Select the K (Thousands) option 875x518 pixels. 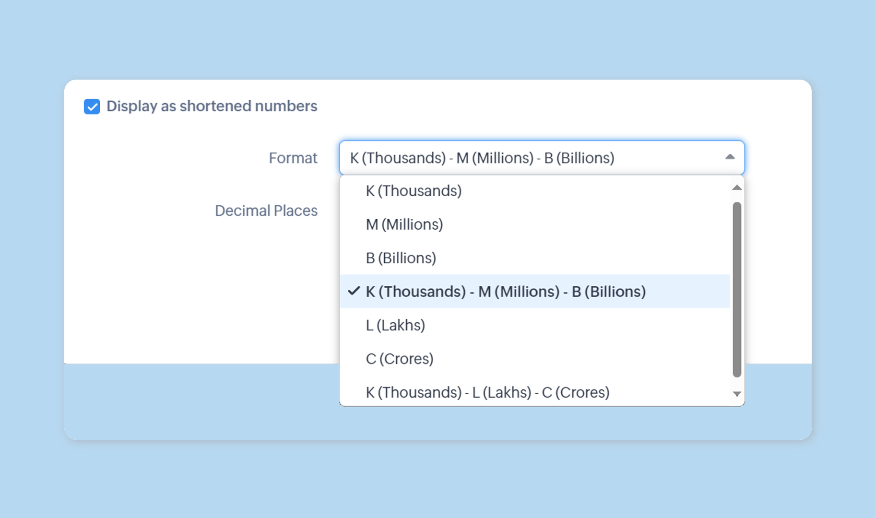[414, 191]
